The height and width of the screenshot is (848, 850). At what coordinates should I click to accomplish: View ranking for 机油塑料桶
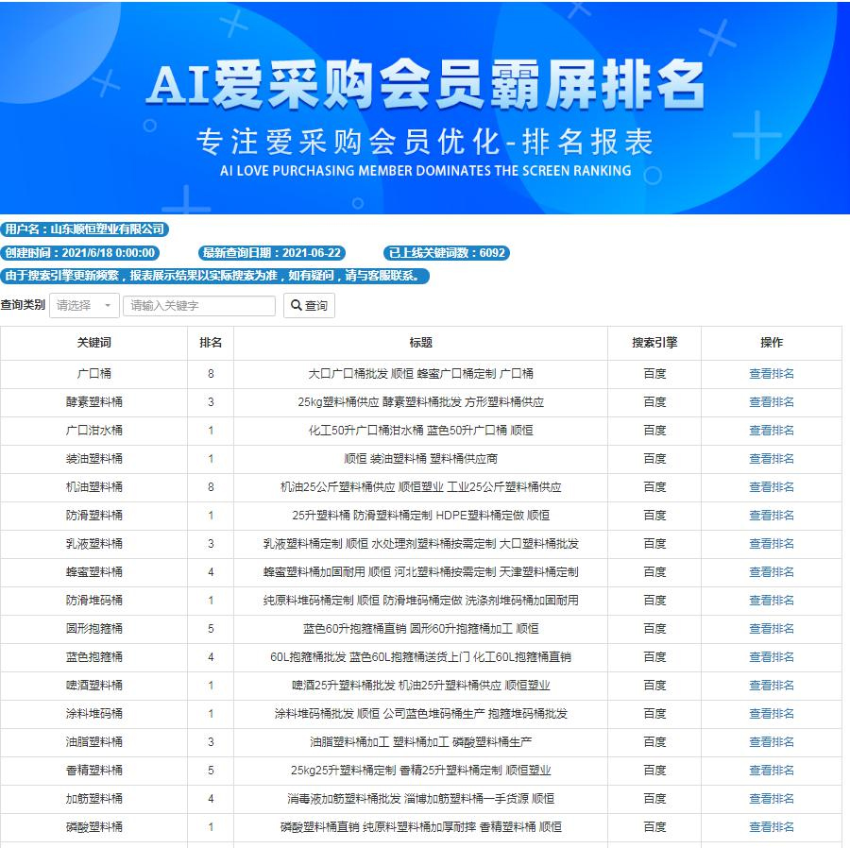click(x=771, y=487)
